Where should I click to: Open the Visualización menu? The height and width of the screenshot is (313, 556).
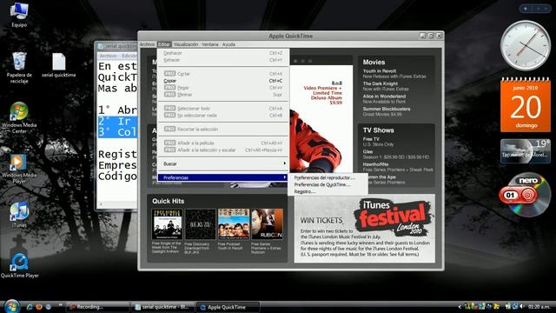[186, 44]
